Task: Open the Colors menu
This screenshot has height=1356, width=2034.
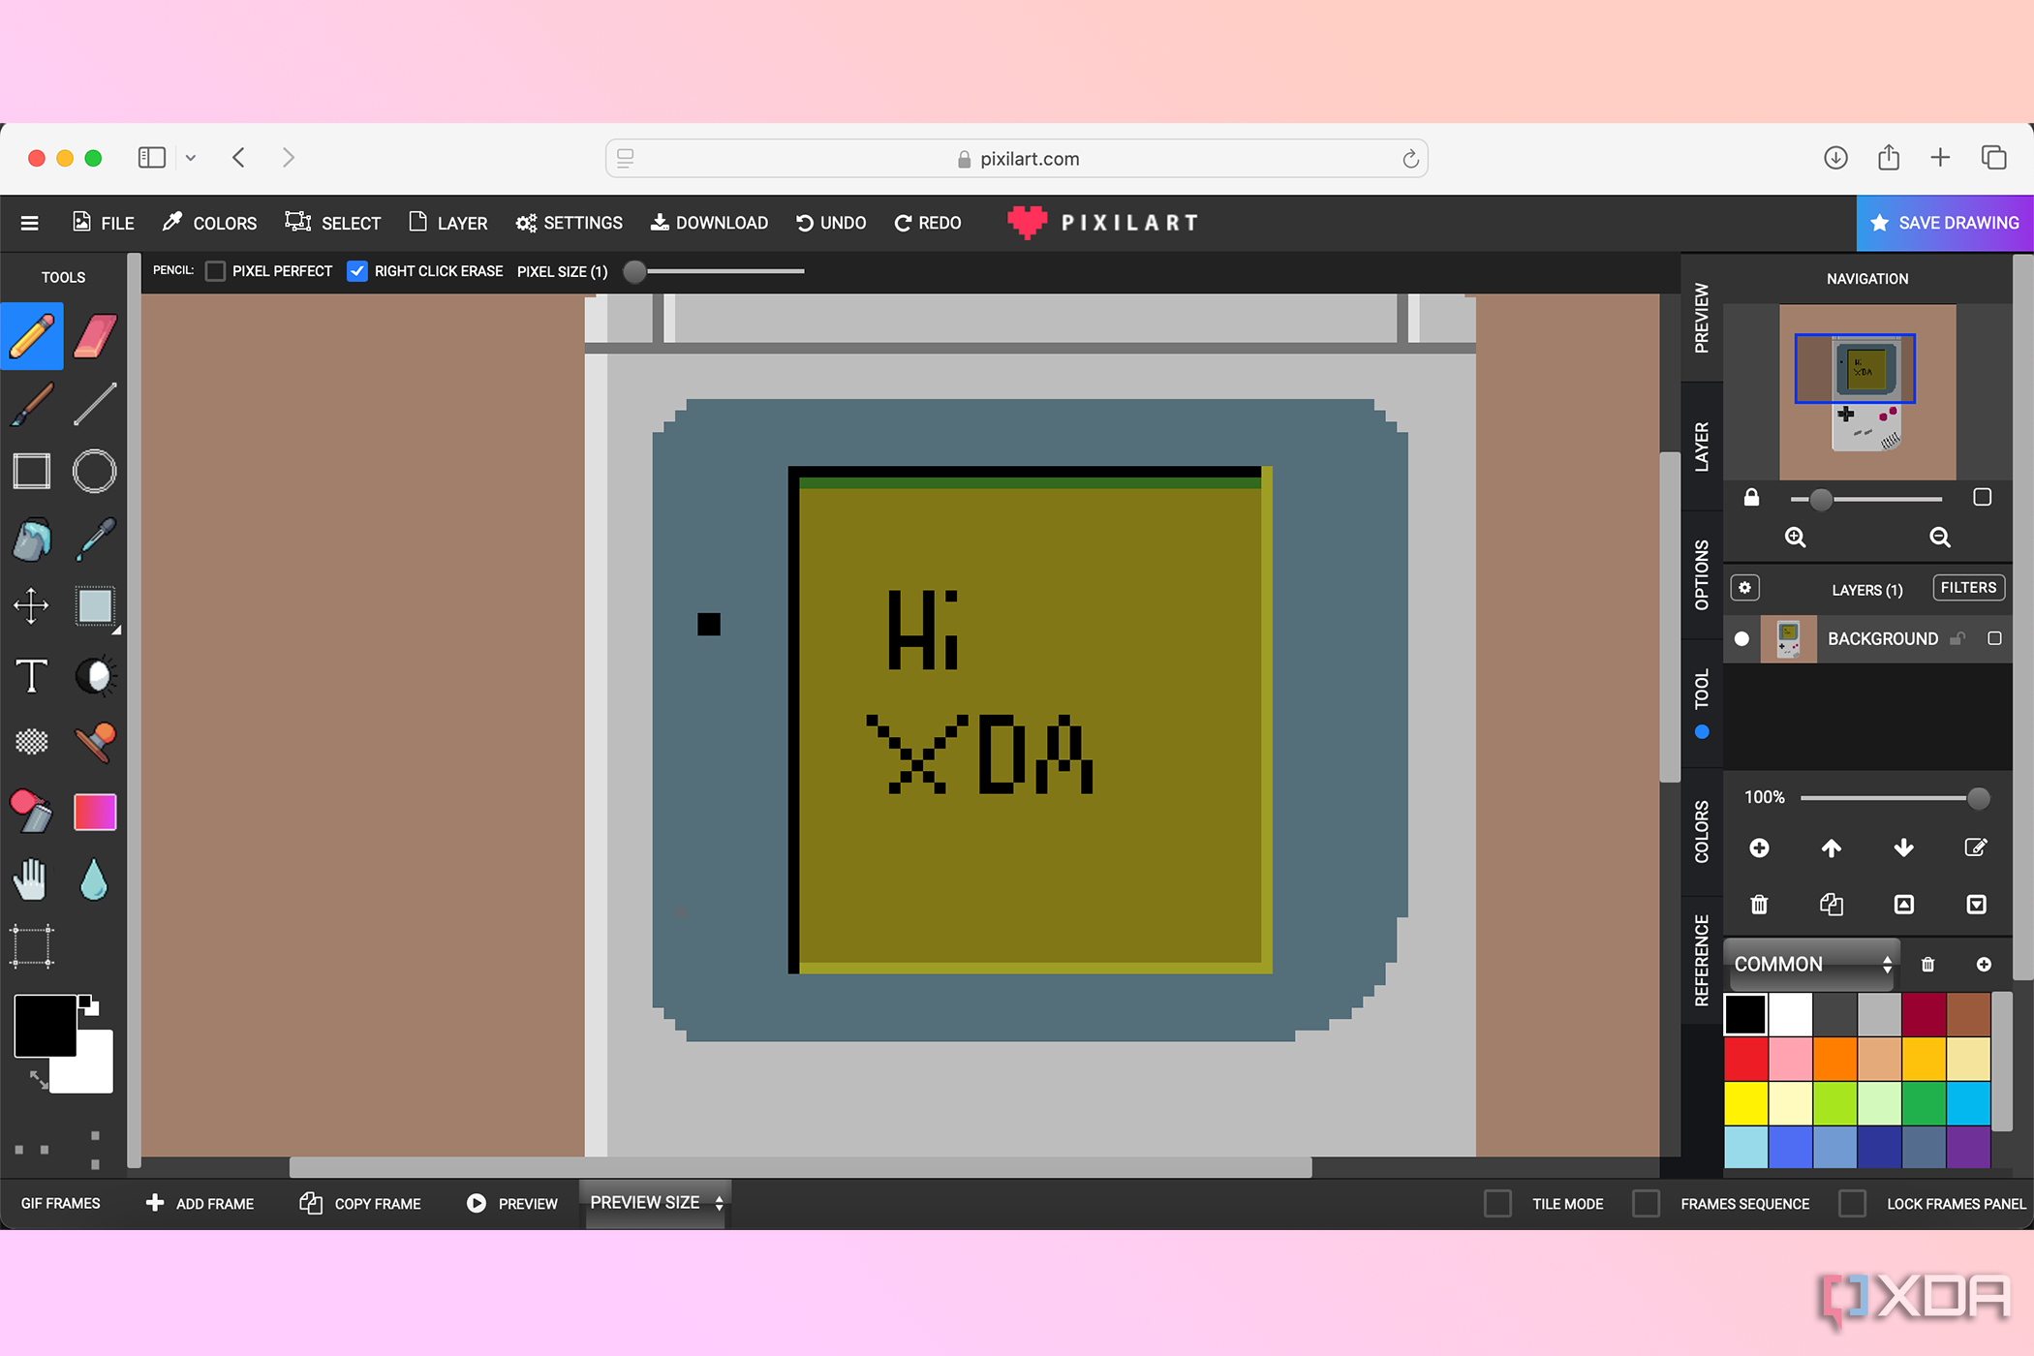Action: [x=209, y=224]
